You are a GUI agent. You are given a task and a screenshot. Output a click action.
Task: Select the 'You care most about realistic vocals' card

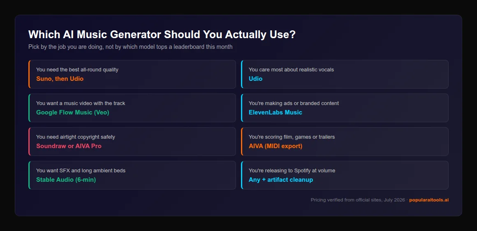pyautogui.click(x=345, y=74)
